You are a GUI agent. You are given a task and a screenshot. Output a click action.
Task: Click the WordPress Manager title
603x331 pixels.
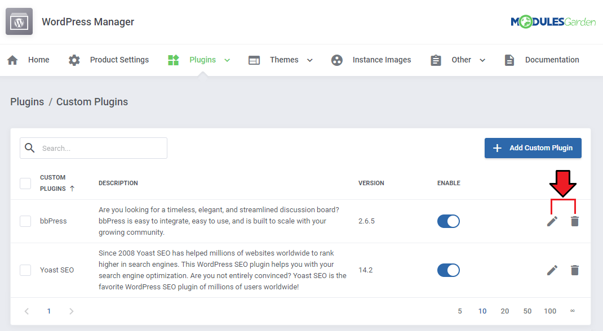coord(88,22)
